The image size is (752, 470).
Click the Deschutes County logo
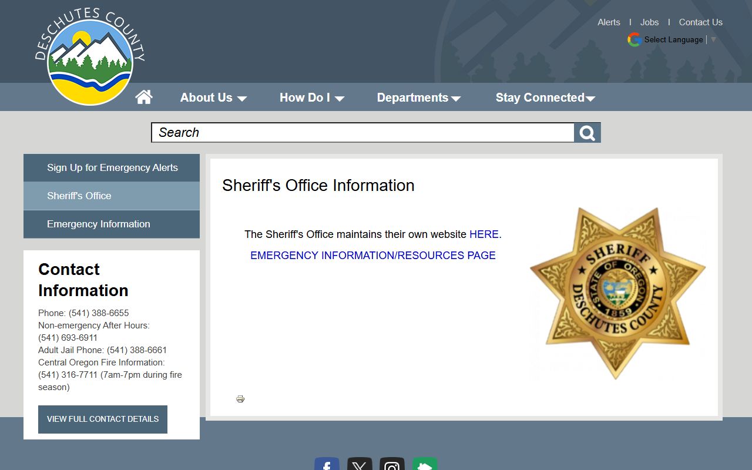[90, 57]
